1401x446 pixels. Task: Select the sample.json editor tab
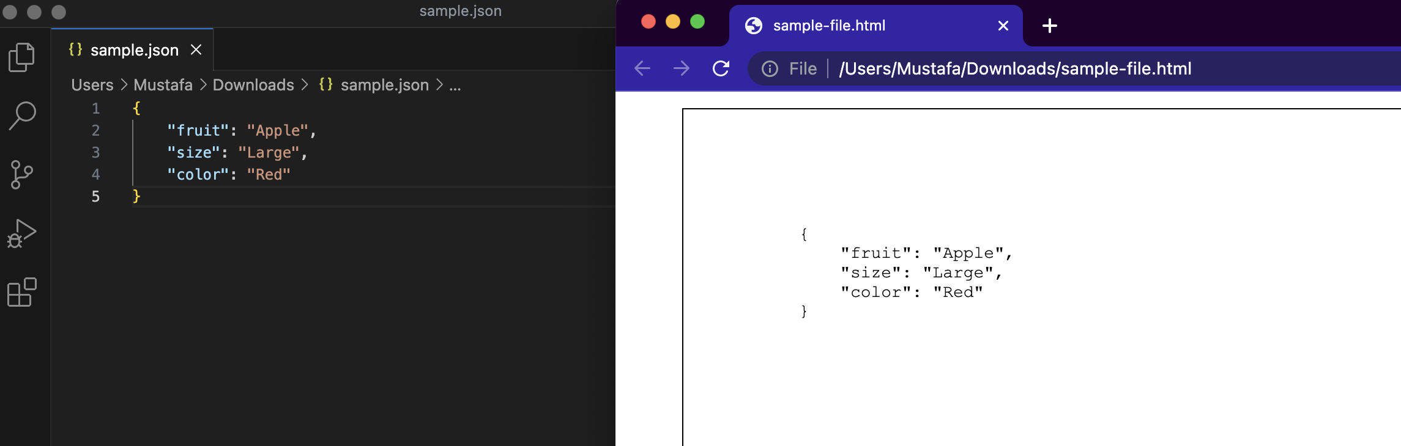(x=132, y=49)
